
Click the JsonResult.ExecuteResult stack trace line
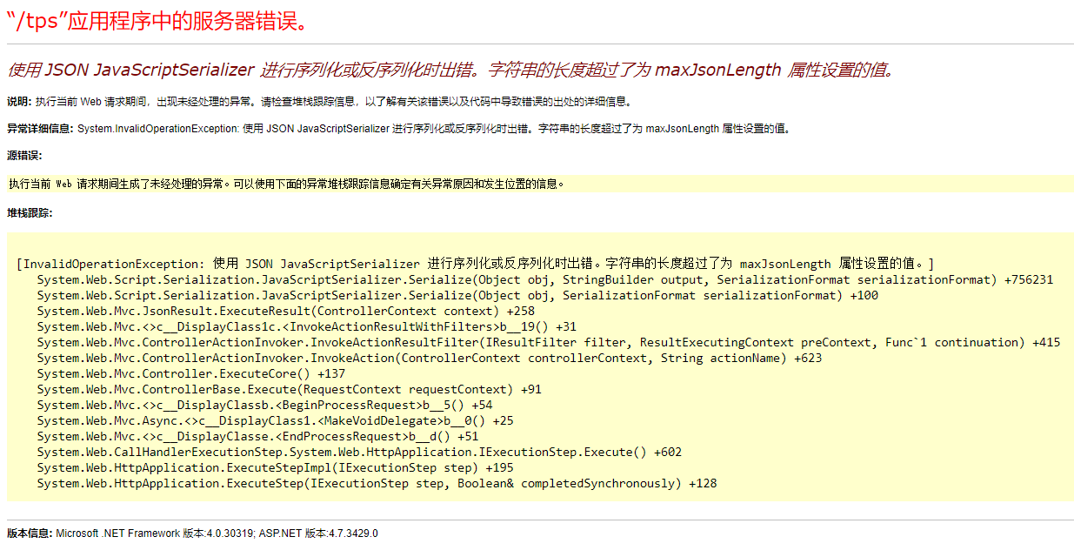(286, 312)
